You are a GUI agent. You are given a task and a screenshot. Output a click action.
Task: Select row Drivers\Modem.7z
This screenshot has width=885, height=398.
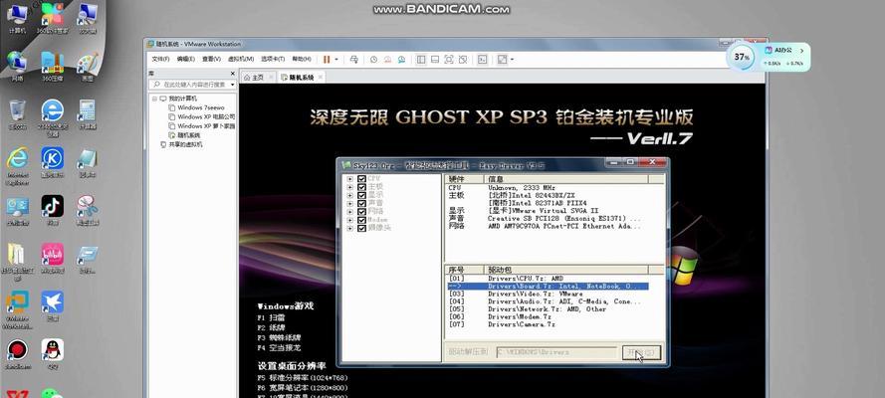(x=548, y=316)
